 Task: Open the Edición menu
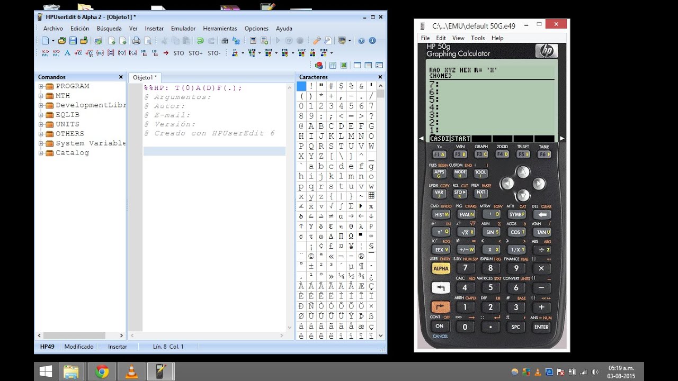(79, 29)
